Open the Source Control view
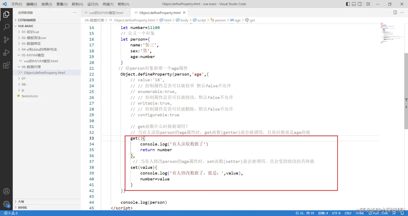 coord(6,40)
